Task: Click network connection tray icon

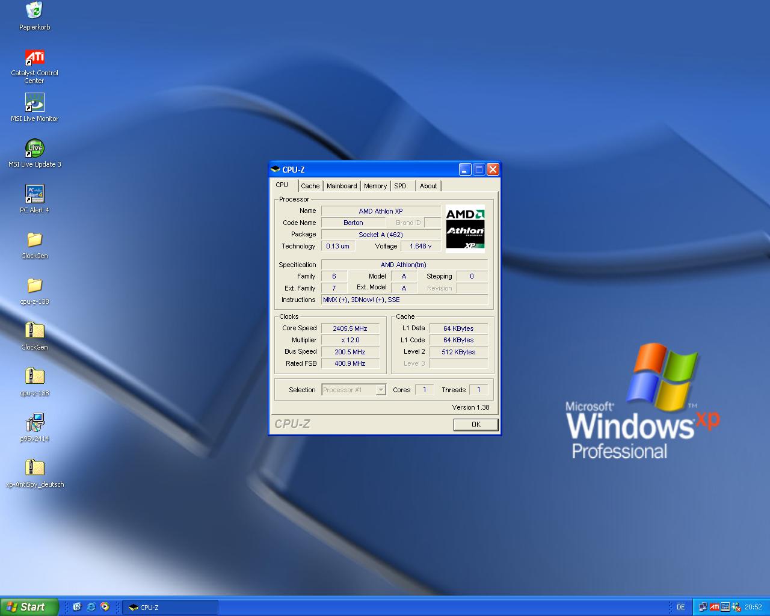Action: coord(703,607)
